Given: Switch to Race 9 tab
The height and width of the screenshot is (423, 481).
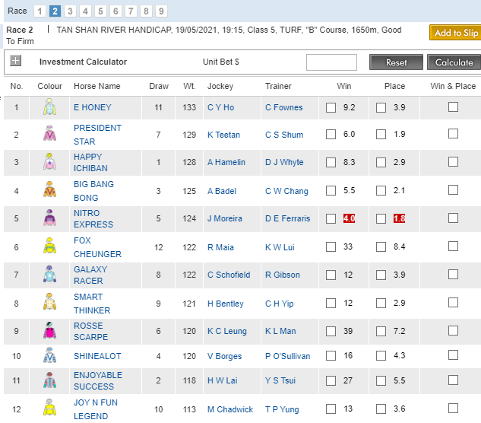Looking at the screenshot, I should pyautogui.click(x=161, y=11).
